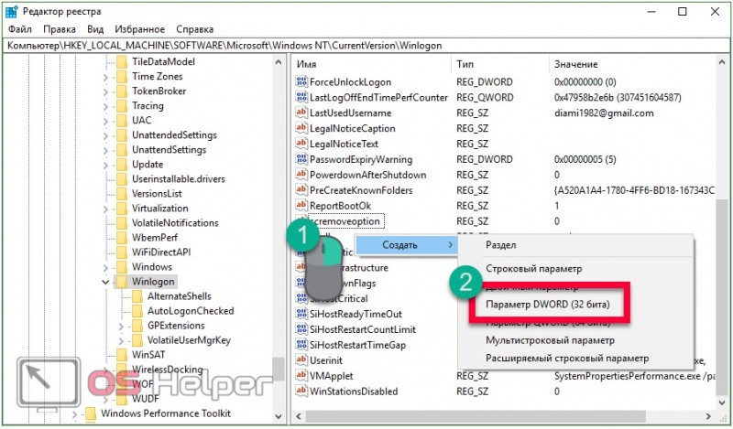Expand the UnattendedSettings key

(105, 136)
